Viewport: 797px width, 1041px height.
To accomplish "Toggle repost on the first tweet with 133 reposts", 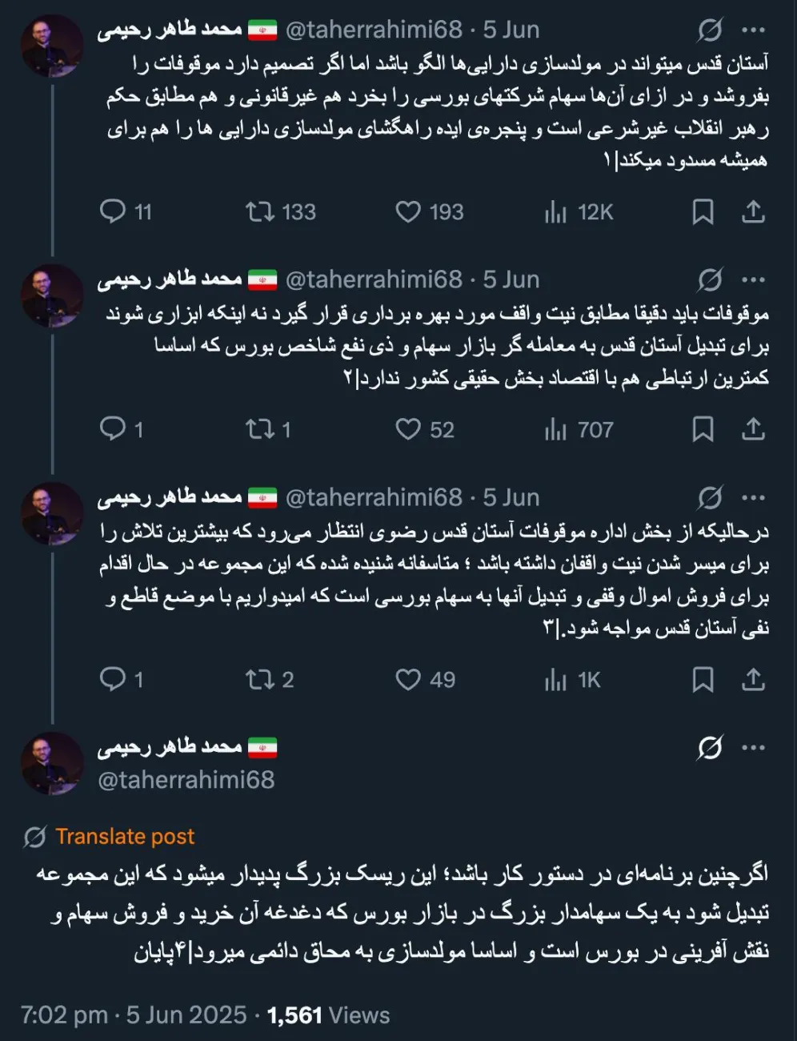I will pos(259,211).
